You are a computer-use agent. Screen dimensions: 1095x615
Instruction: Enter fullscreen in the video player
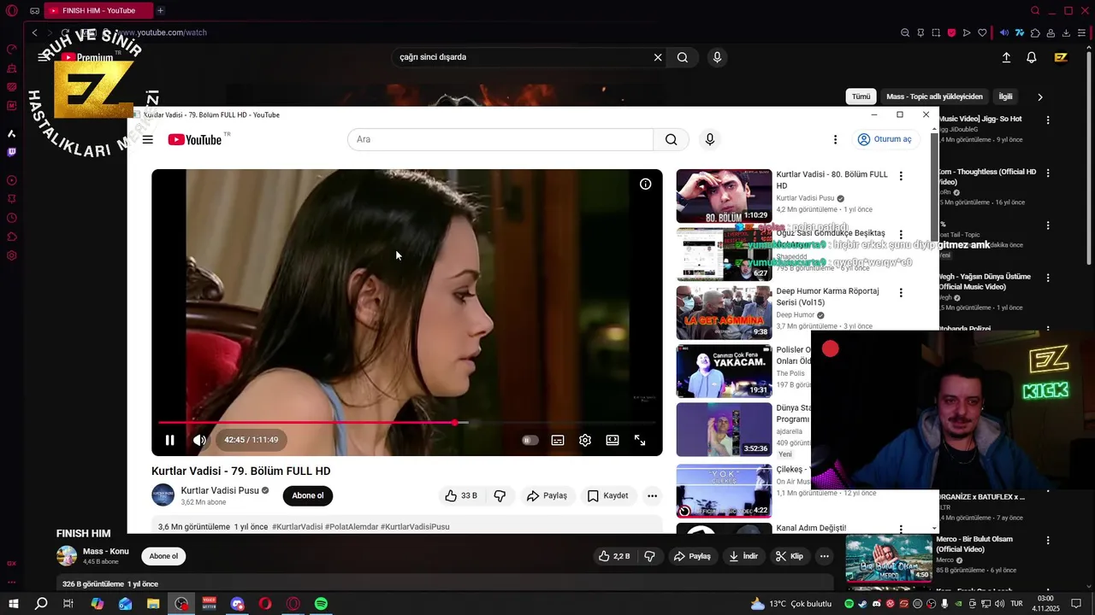pos(640,440)
